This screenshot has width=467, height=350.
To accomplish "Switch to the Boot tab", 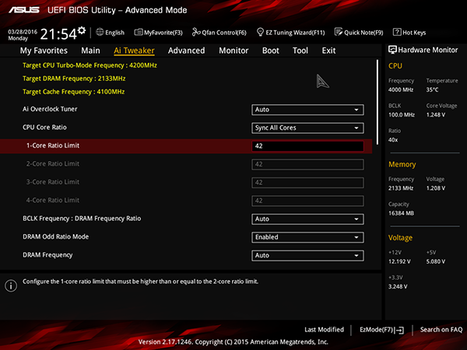I will [270, 51].
